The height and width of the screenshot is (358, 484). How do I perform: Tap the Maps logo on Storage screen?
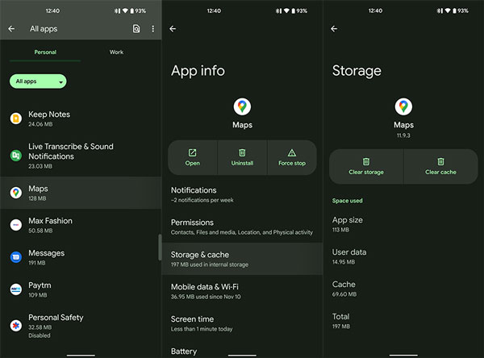tap(403, 106)
